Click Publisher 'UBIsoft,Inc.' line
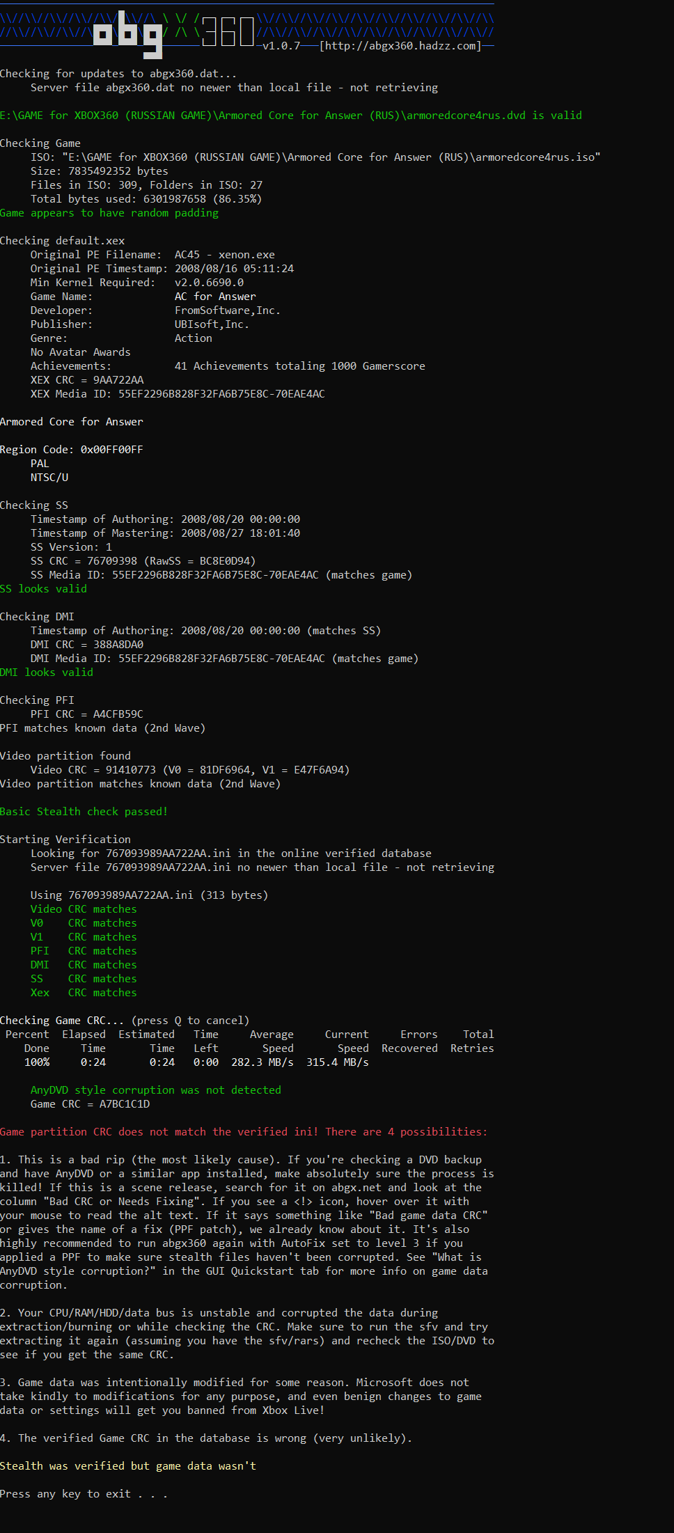The width and height of the screenshot is (674, 1533). click(x=140, y=324)
